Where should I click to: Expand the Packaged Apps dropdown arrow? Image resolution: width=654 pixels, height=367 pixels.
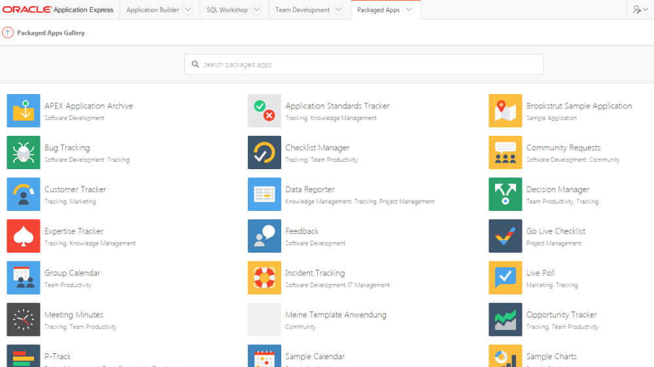click(409, 10)
